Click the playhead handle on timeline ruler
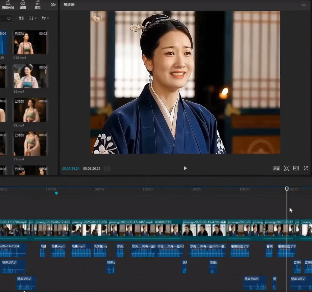312x292 pixels. coord(287,188)
